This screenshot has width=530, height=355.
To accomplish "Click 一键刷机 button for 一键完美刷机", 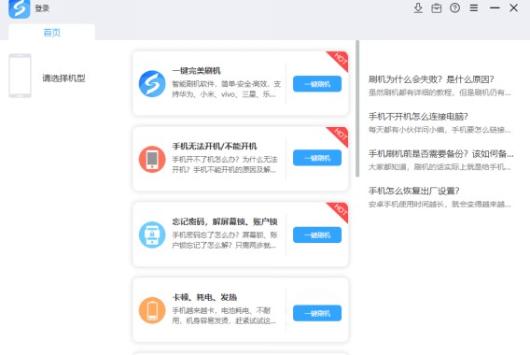I will [x=317, y=84].
